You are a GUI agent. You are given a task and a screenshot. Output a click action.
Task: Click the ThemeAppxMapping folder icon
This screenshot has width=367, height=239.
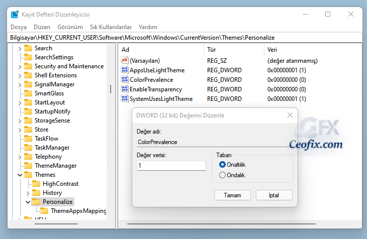point(44,211)
